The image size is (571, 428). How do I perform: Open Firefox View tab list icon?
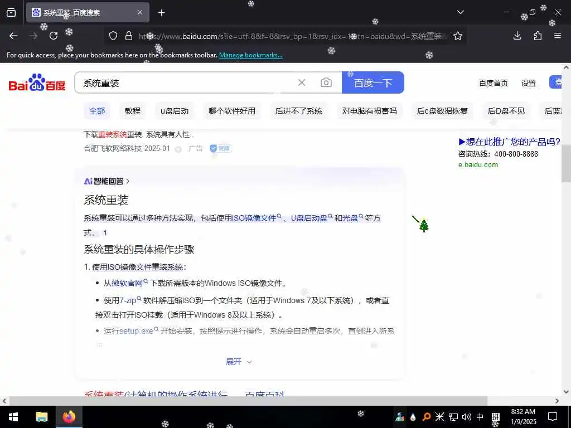11,12
